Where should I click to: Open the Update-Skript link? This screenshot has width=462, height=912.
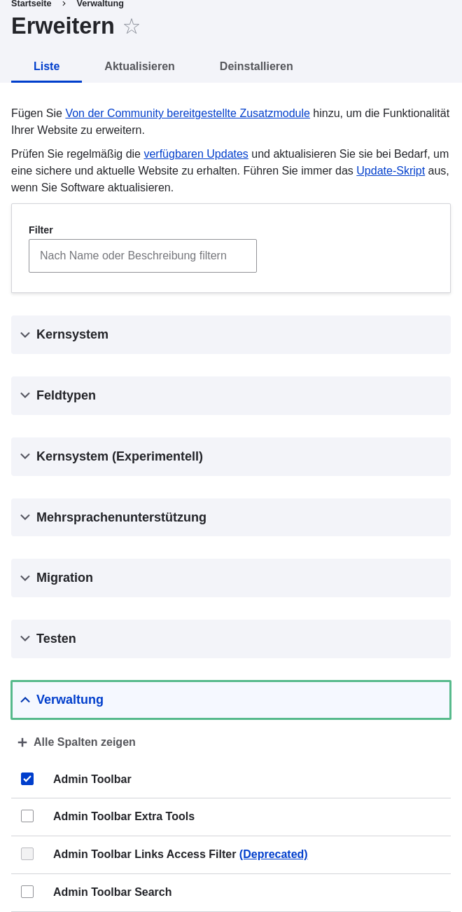pyautogui.click(x=391, y=170)
